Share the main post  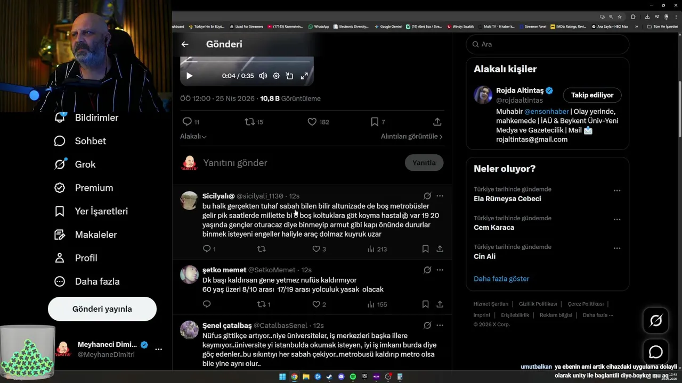coord(437,122)
